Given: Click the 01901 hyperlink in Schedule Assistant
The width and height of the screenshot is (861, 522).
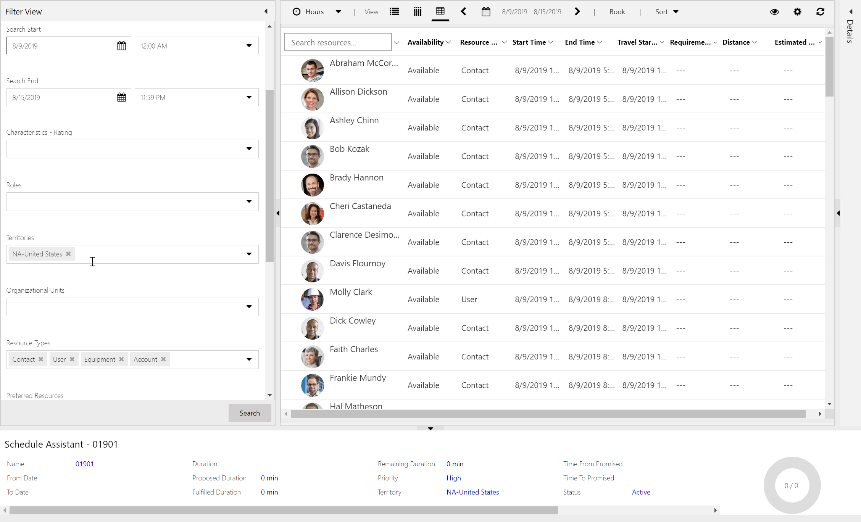Looking at the screenshot, I should coord(84,464).
